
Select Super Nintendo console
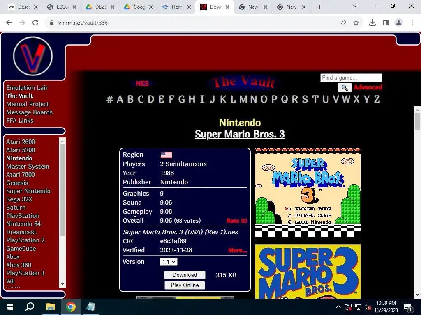click(x=28, y=191)
